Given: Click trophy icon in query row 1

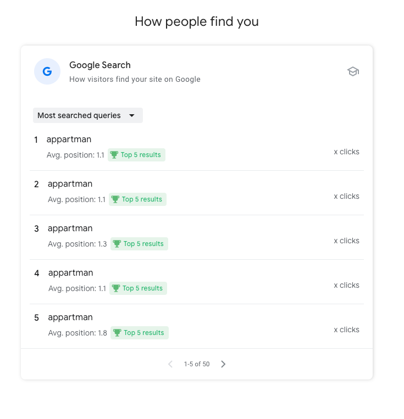Looking at the screenshot, I should coord(114,155).
